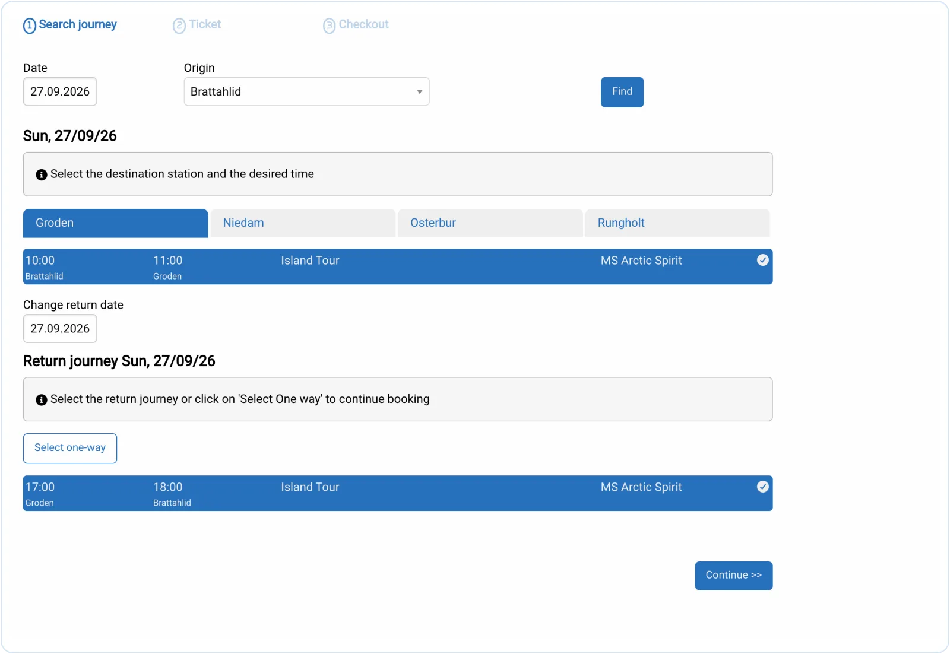Image resolution: width=950 pixels, height=654 pixels.
Task: Click 'MS Arctic Spirit' in outbound row
Action: [641, 261]
